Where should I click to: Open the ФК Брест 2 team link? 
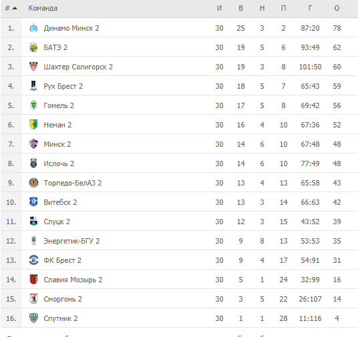pos(62,260)
